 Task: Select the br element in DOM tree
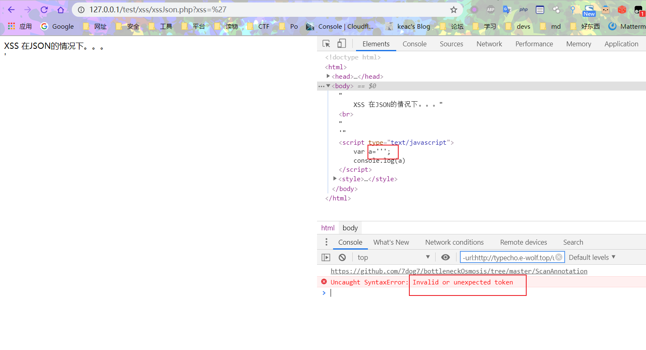tap(346, 114)
